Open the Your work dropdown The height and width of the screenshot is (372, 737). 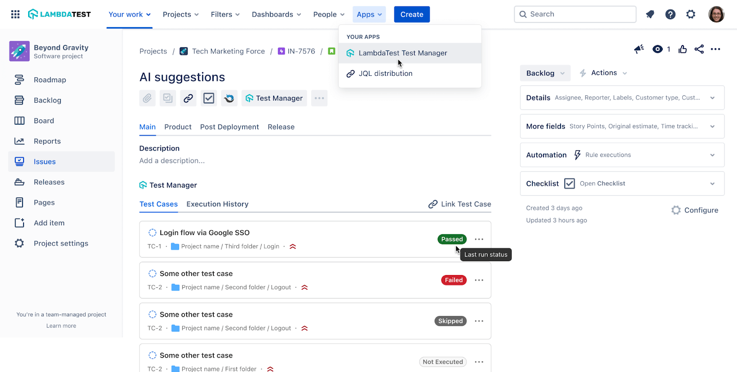[129, 14]
